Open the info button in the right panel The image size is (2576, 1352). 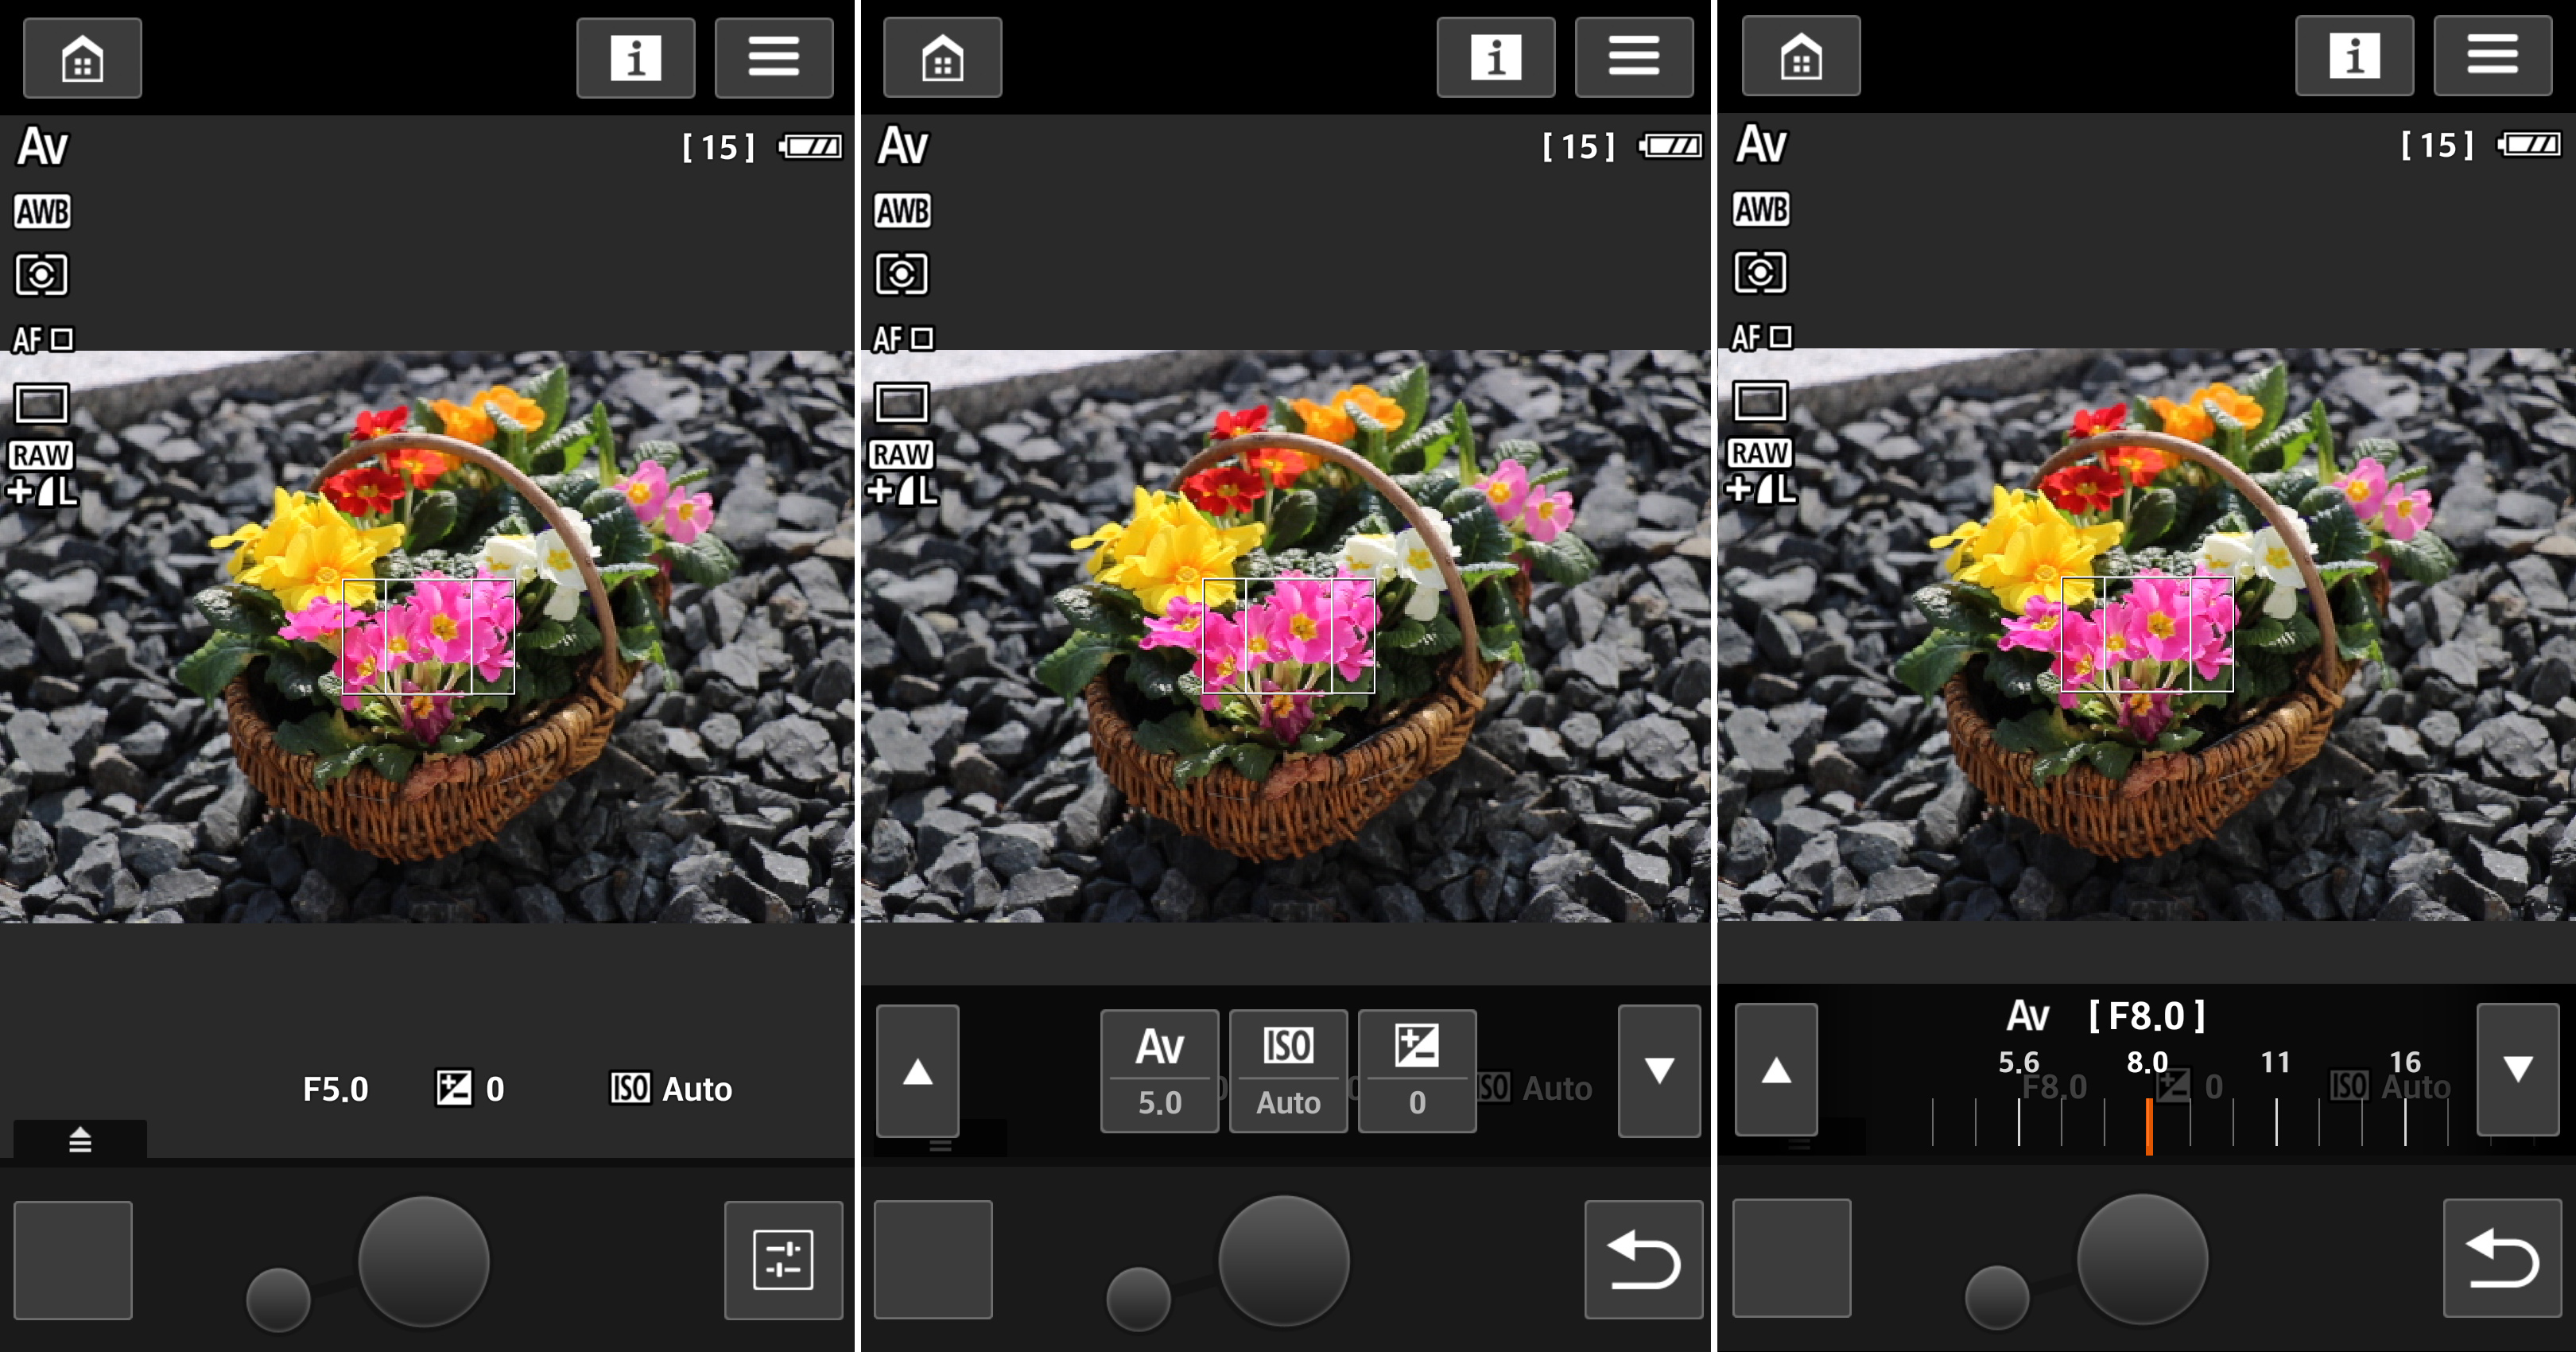2354,56
